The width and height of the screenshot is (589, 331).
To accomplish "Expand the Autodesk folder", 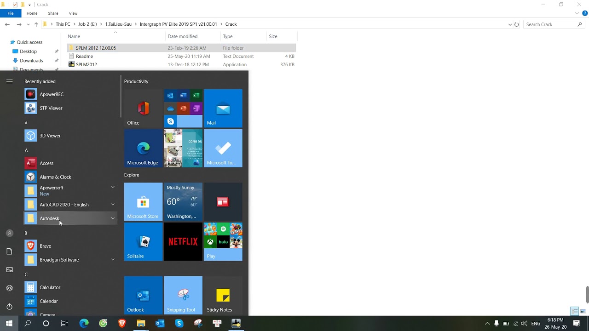I will (x=71, y=218).
